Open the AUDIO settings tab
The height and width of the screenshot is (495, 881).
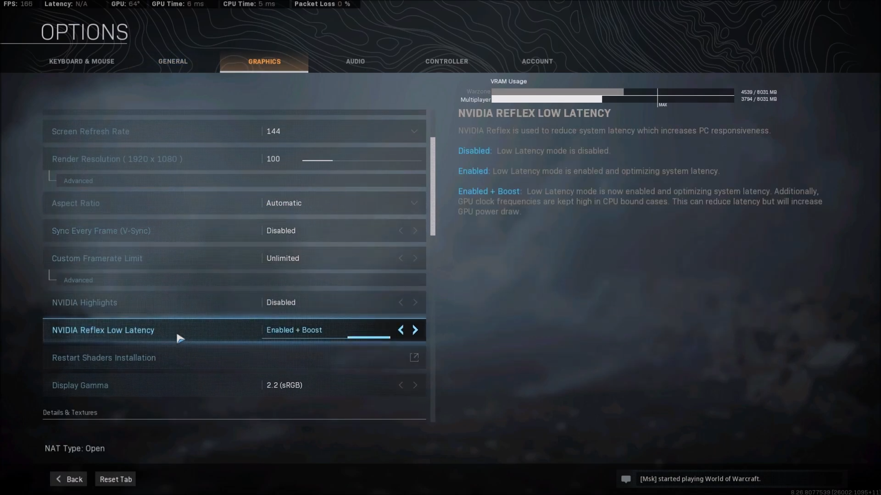355,61
